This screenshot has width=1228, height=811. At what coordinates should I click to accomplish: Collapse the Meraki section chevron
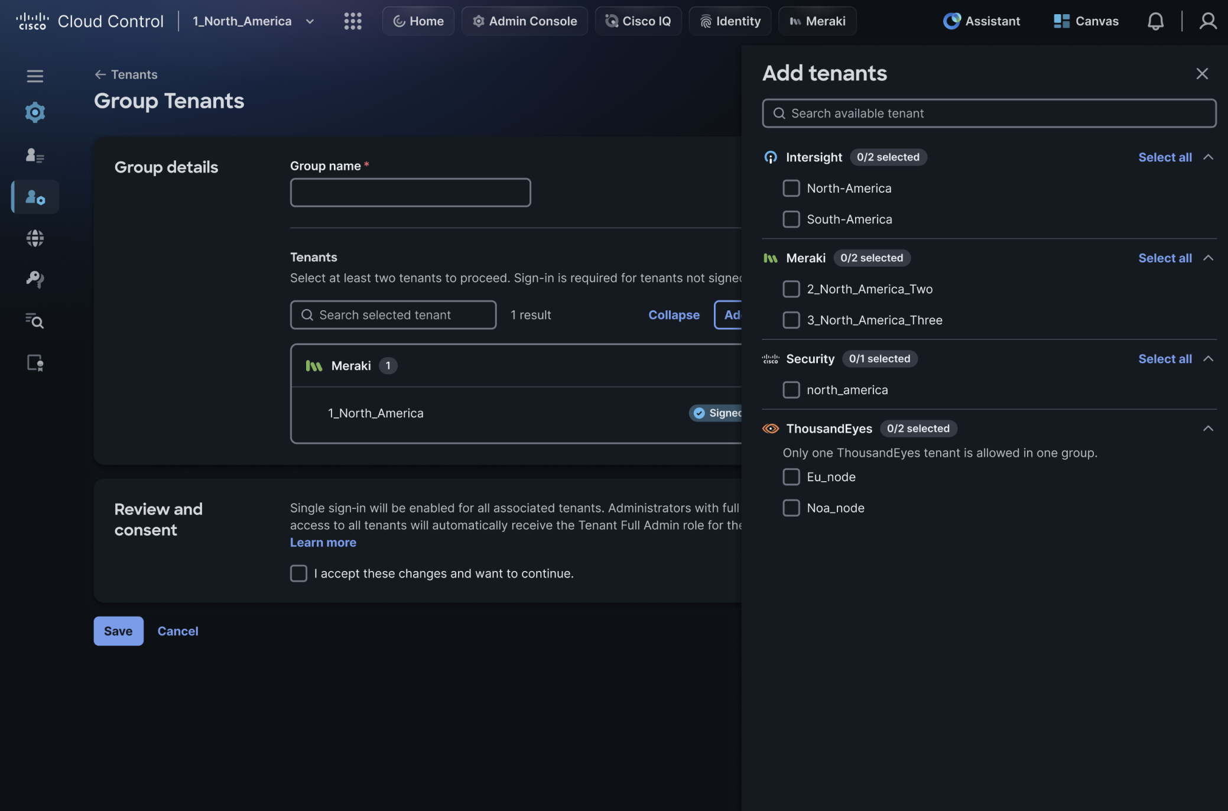tap(1208, 258)
